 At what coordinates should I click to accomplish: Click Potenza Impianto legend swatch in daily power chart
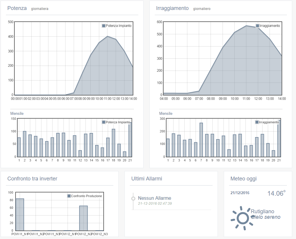click(104, 26)
